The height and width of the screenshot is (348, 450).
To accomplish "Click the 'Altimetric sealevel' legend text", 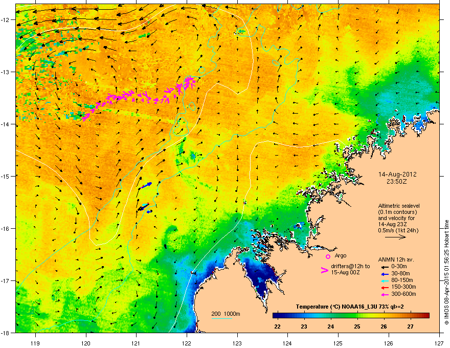I will click(x=399, y=206).
